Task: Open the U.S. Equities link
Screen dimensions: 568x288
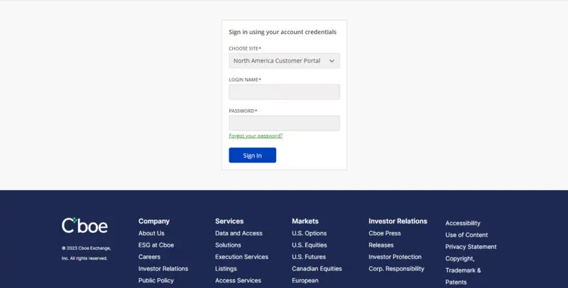Action: (310, 245)
